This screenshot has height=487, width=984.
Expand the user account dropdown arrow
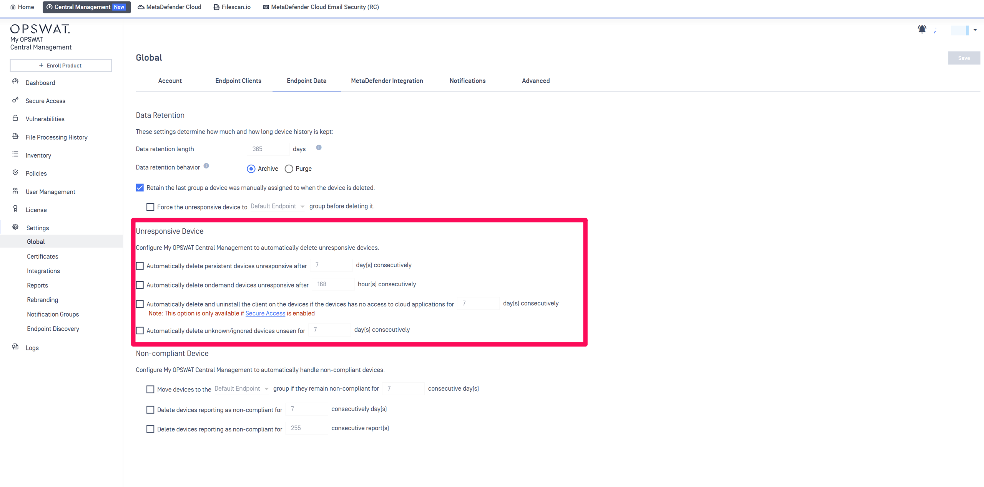[x=975, y=30]
